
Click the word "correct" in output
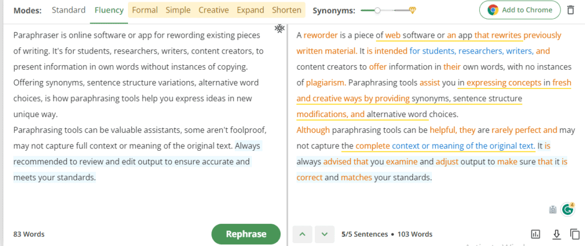tap(310, 178)
